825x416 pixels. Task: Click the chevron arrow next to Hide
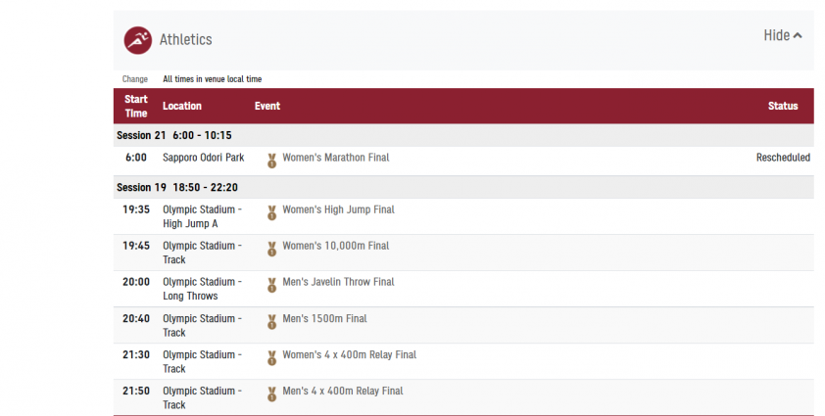(798, 36)
